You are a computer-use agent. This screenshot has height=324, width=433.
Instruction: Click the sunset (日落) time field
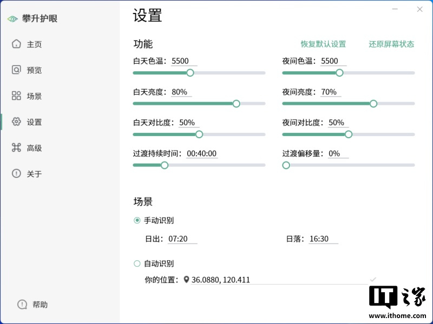coord(323,239)
